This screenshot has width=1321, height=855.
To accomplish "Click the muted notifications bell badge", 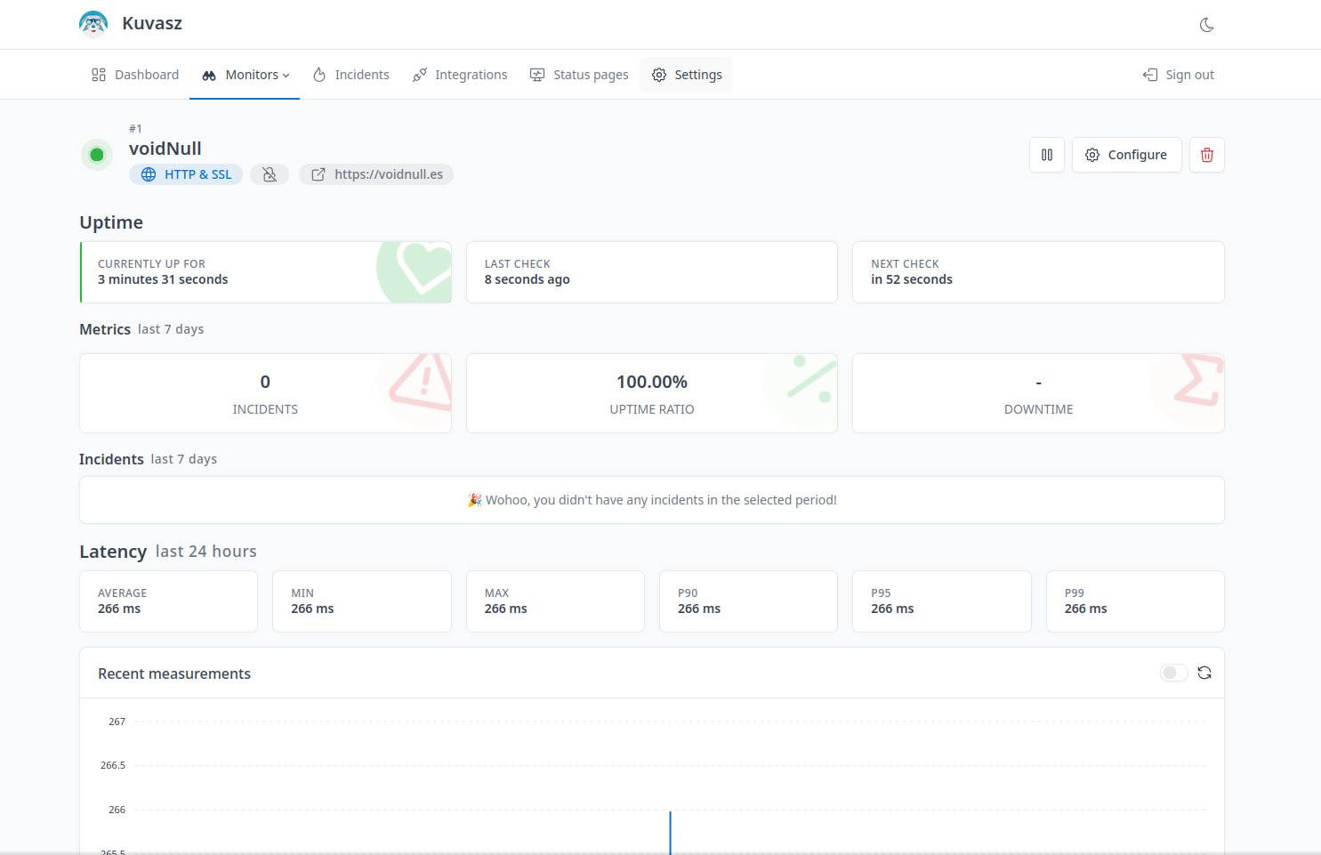I will pyautogui.click(x=270, y=174).
